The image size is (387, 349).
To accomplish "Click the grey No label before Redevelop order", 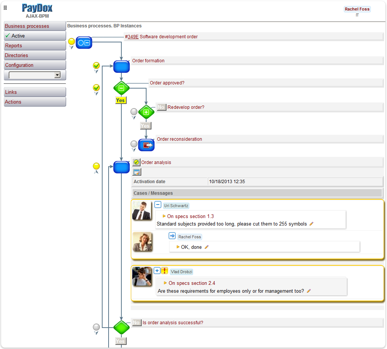I will [x=161, y=107].
